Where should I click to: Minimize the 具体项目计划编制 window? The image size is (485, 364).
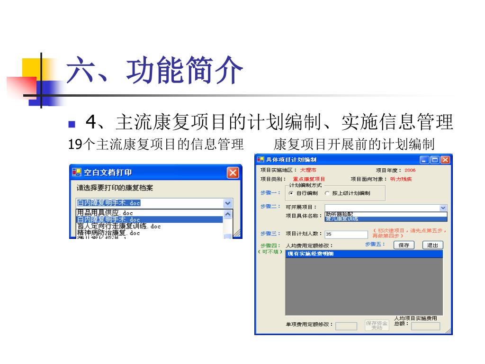pos(424,160)
